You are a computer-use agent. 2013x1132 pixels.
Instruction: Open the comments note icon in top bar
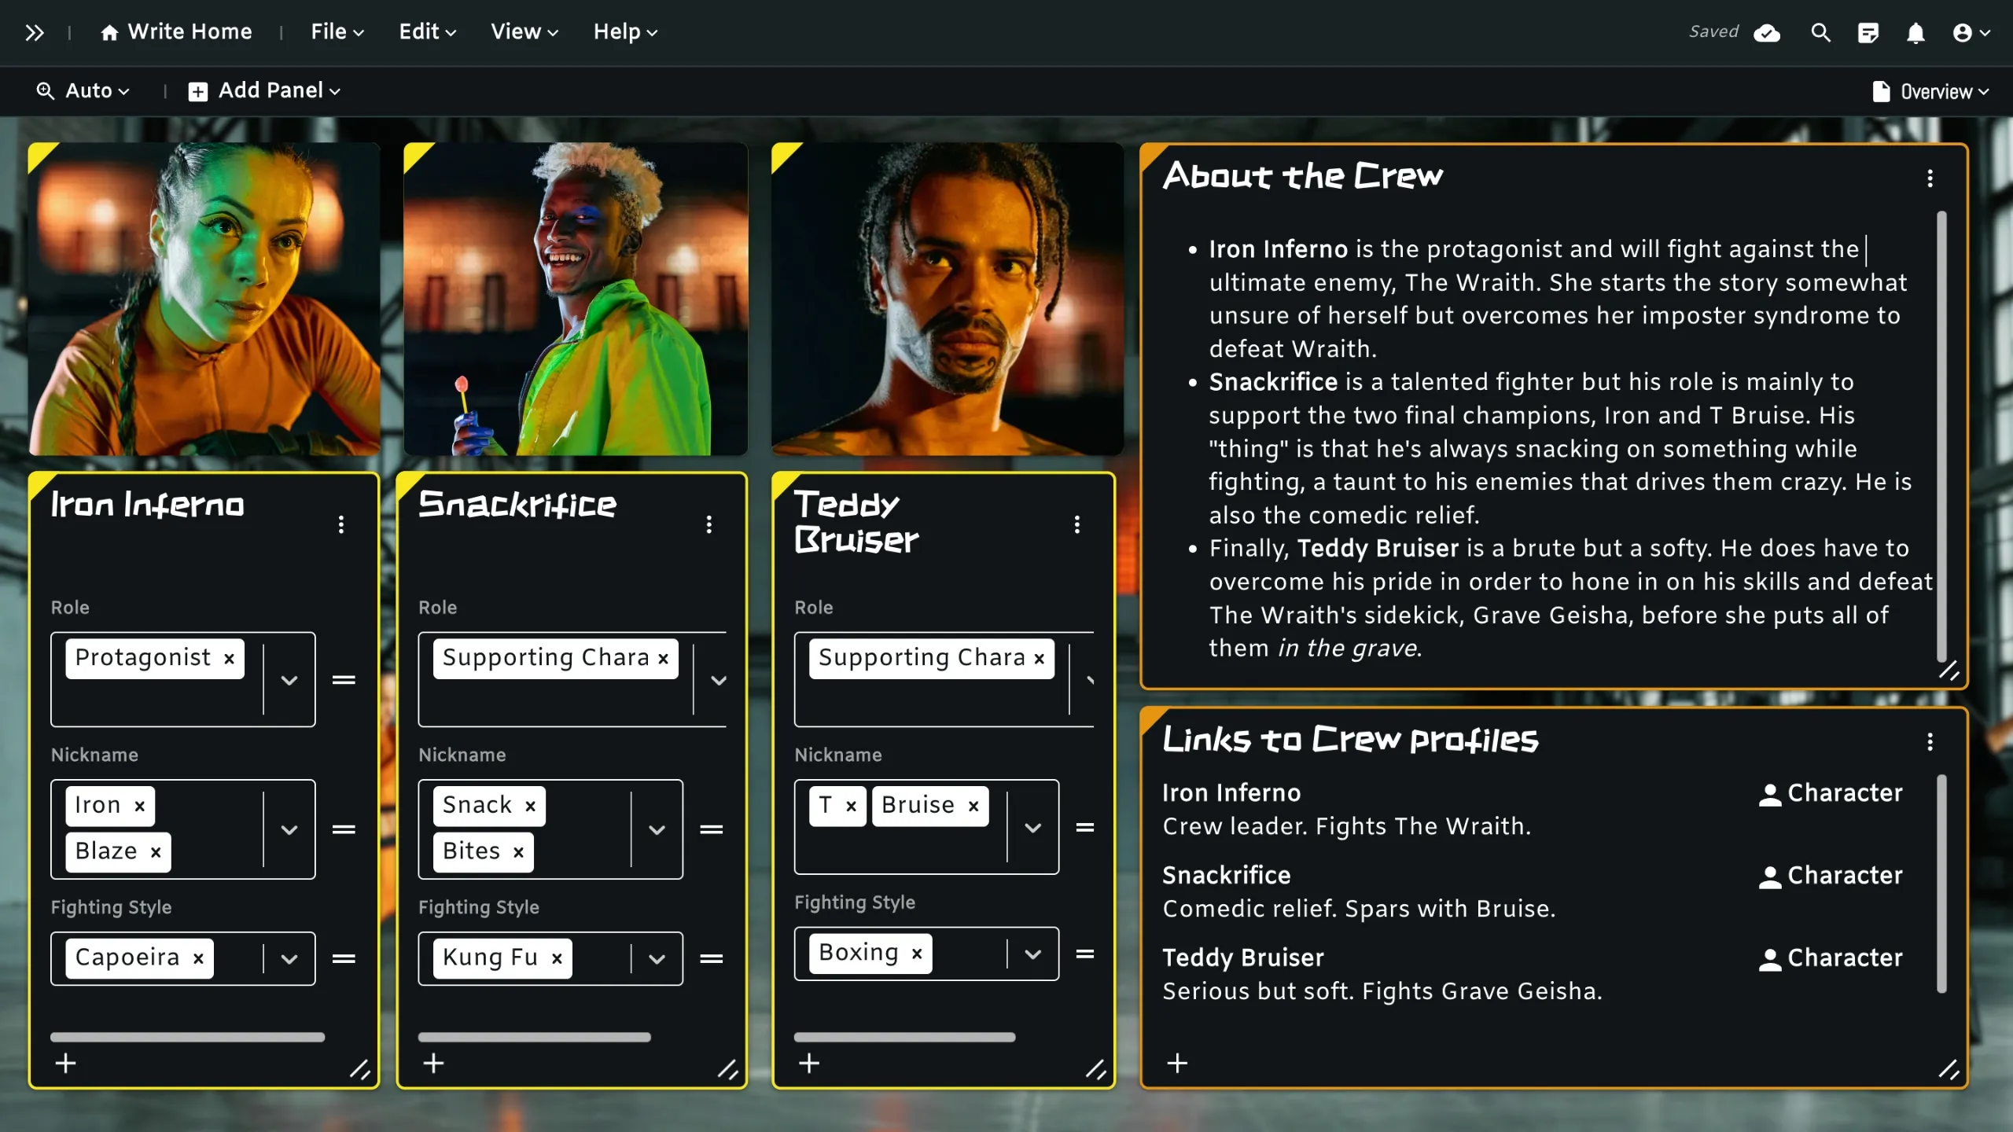[1868, 33]
